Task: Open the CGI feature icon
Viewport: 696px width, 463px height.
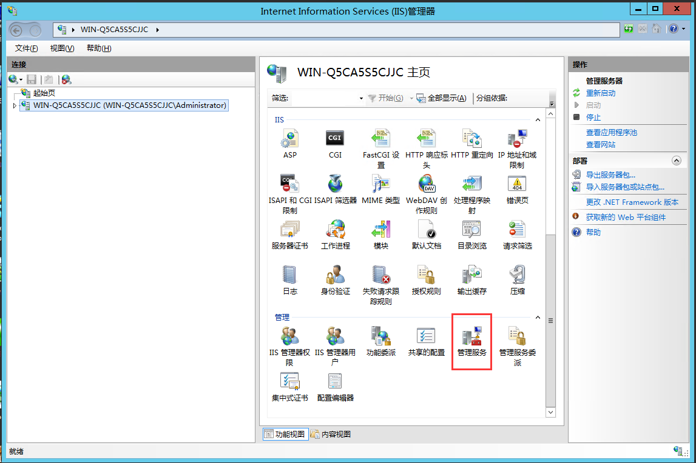Action: pyautogui.click(x=335, y=144)
